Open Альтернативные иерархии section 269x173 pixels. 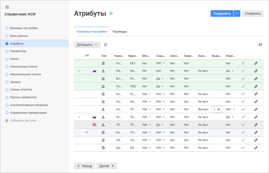click(26, 105)
